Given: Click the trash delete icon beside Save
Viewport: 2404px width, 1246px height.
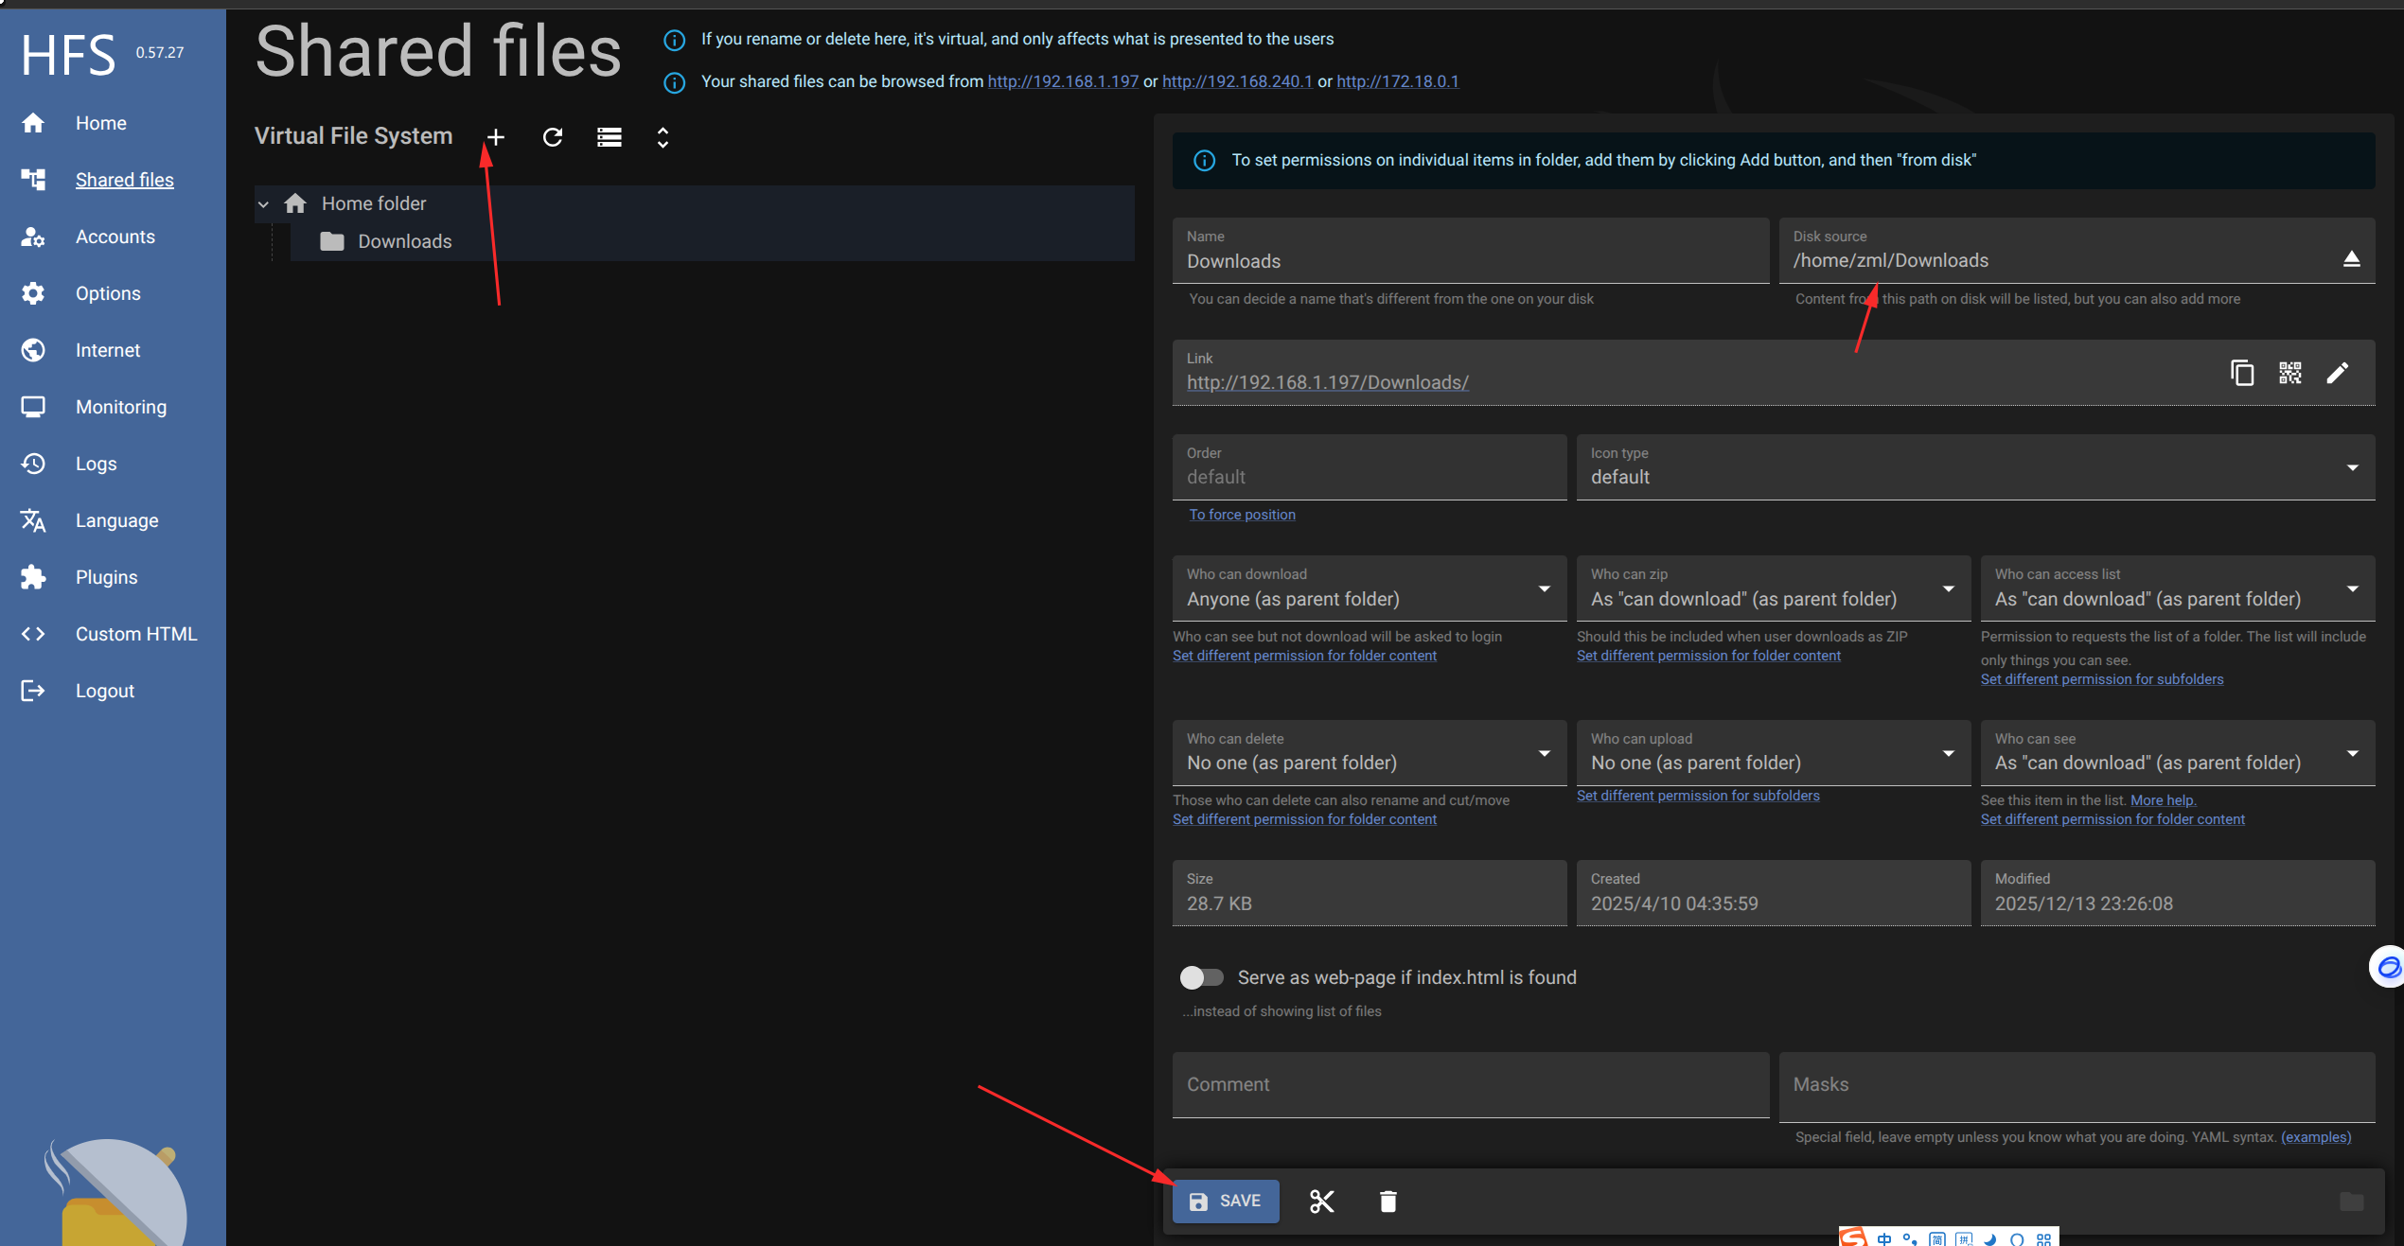Looking at the screenshot, I should [x=1388, y=1202].
